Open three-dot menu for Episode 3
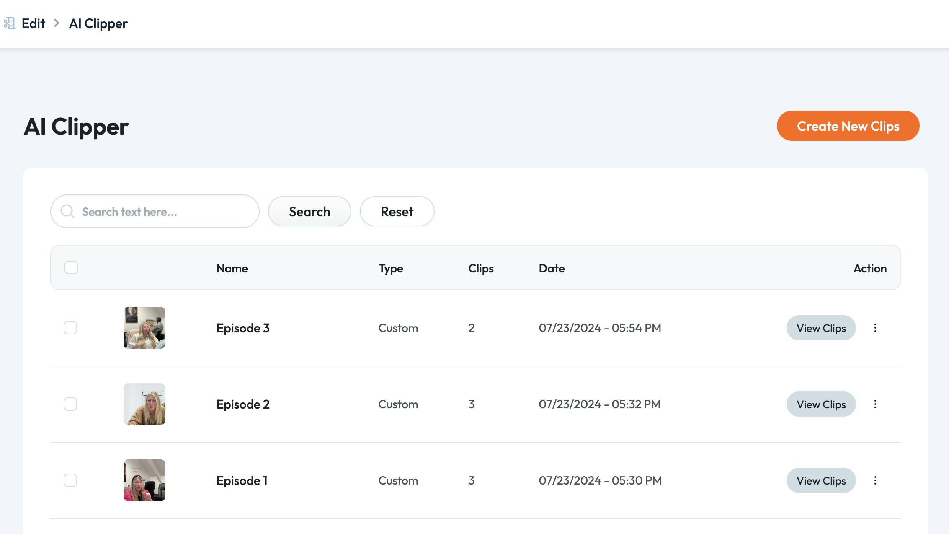Screen dimensions: 949x534 pos(875,328)
